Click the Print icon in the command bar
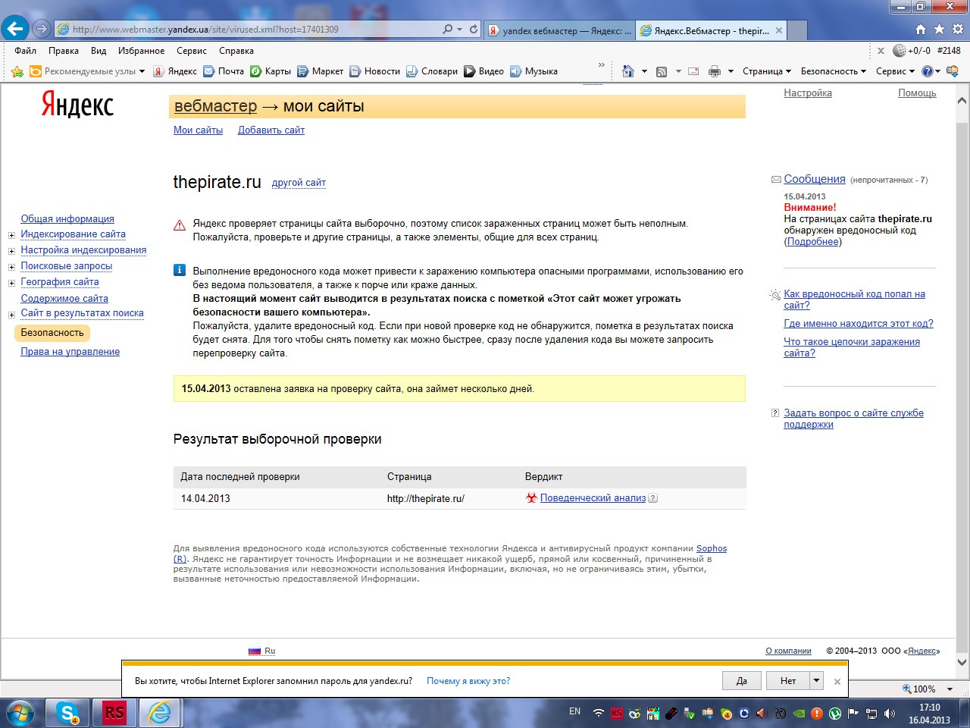 tap(714, 71)
